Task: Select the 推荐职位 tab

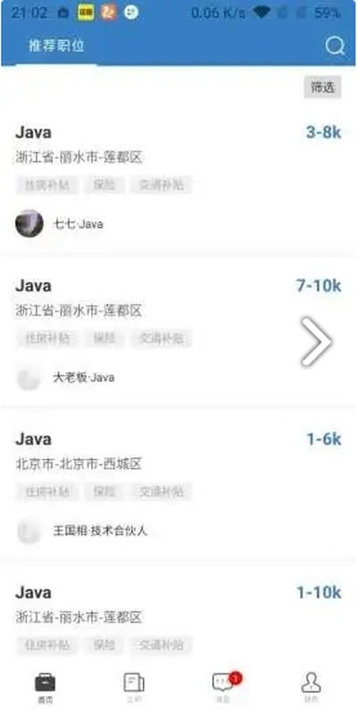Action: 56,46
